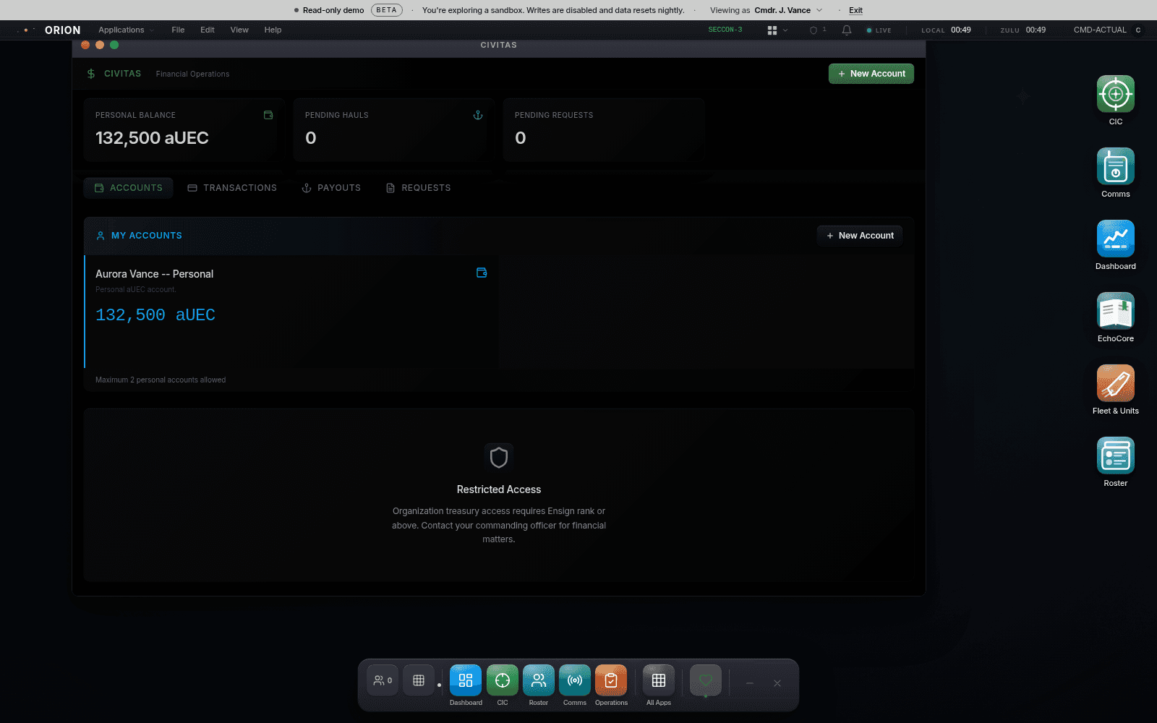
Task: Launch the Comms desktop app icon
Action: coord(1116,166)
